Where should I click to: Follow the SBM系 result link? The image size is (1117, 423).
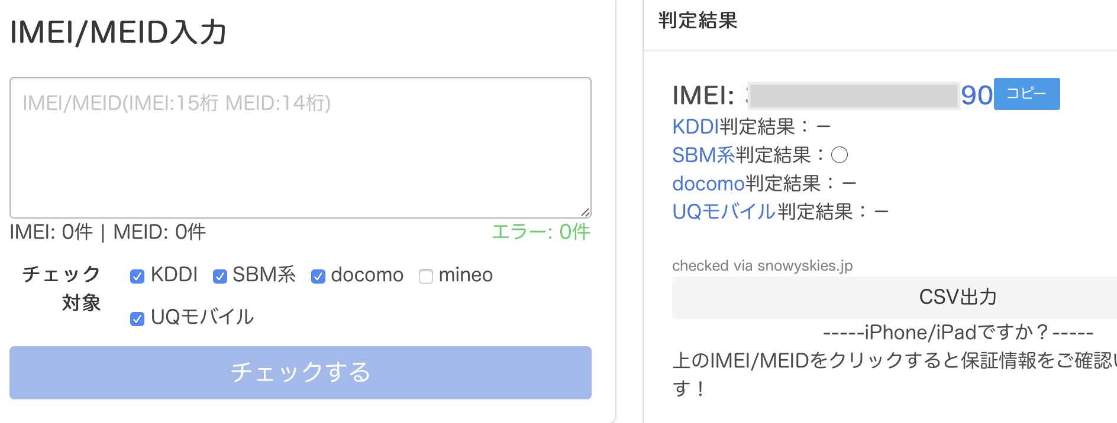[703, 155]
